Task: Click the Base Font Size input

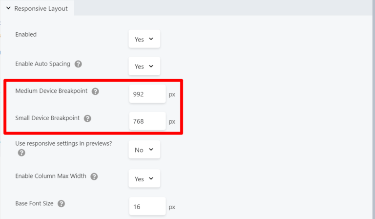Action: (147, 207)
